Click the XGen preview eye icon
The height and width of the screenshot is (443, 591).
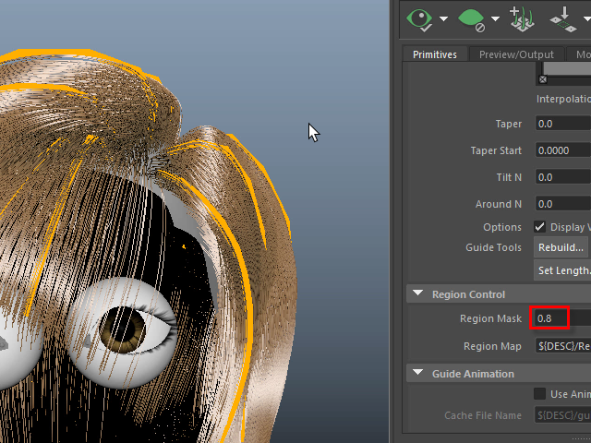click(x=420, y=18)
